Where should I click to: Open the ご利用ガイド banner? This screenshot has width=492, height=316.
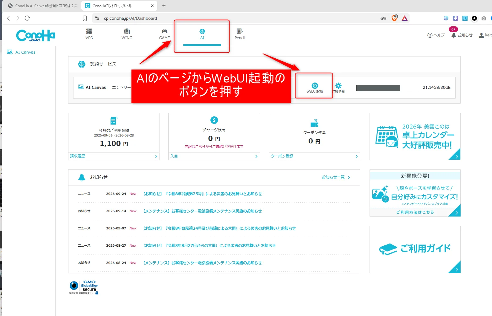(x=415, y=249)
